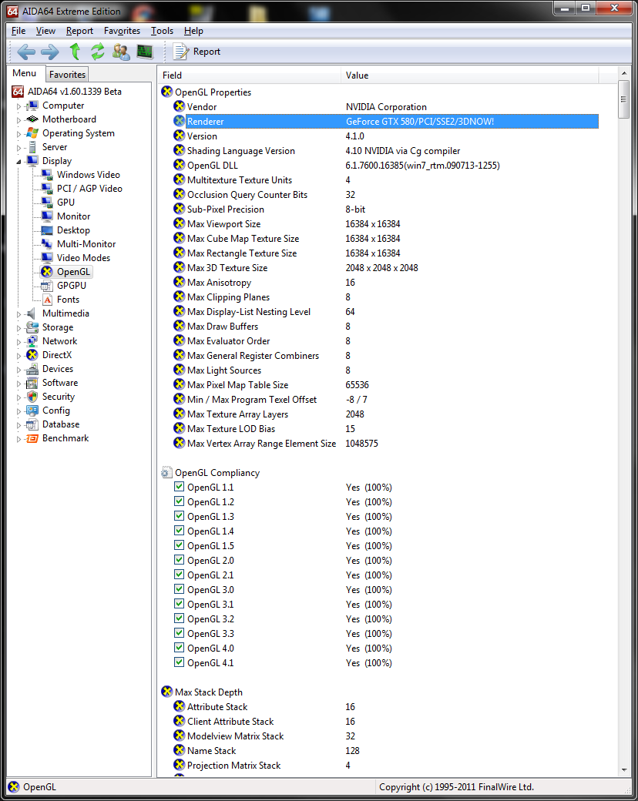Expand the Motherboard tree node
This screenshot has height=801, width=638.
pos(19,120)
